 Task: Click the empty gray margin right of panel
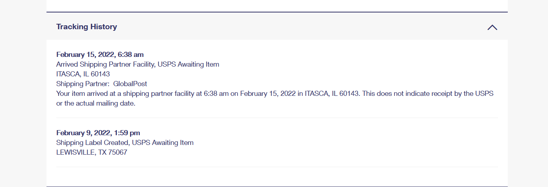coord(527,93)
